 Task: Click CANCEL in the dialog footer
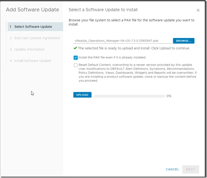(172, 169)
